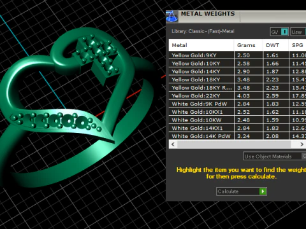Select the White Gold:10KX1 row

(237, 112)
